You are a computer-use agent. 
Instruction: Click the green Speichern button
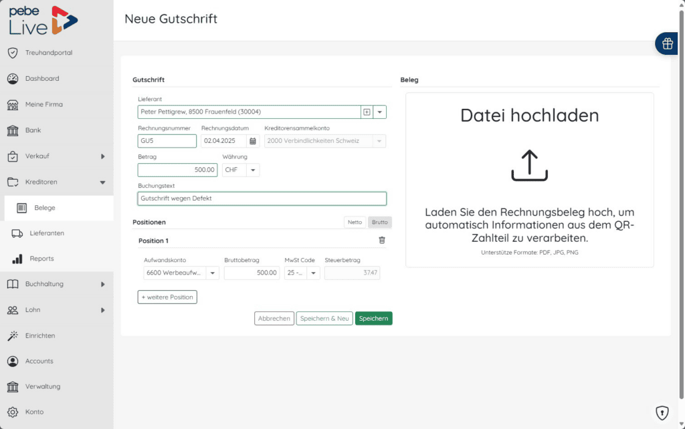[373, 319]
